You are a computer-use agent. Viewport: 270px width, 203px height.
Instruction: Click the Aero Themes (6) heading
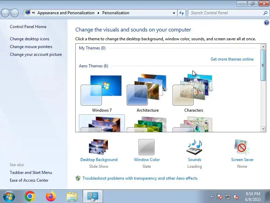[94, 66]
